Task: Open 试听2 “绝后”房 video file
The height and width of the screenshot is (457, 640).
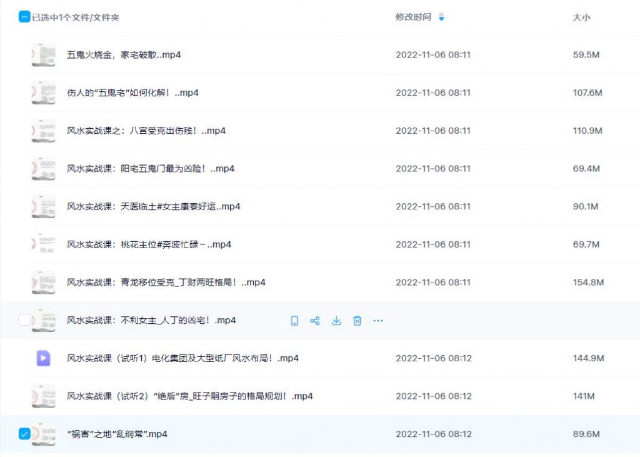Action: click(x=189, y=396)
